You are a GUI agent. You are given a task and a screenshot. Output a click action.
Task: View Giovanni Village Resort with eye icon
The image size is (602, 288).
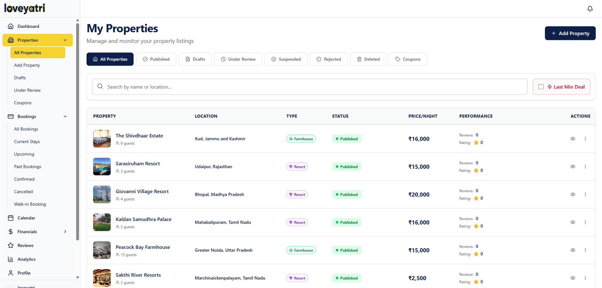(573, 194)
